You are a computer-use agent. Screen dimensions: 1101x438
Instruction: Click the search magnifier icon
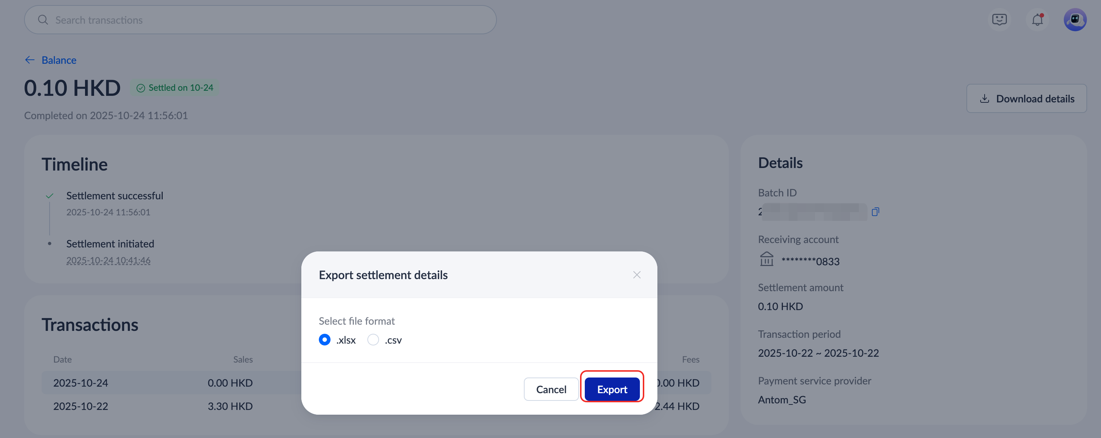43,20
